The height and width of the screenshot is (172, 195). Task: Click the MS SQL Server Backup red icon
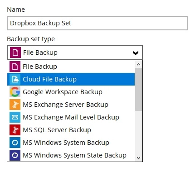15,130
